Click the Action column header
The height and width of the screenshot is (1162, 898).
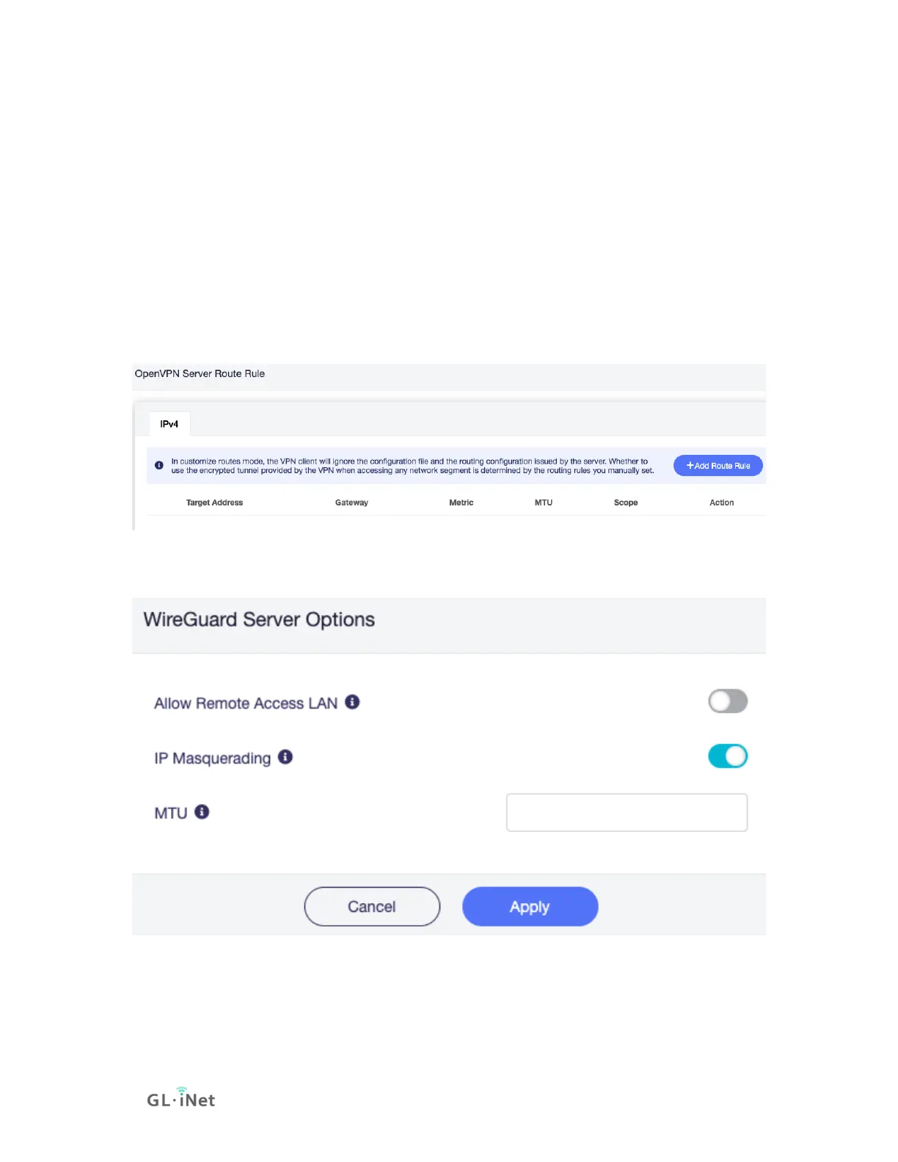(x=722, y=503)
